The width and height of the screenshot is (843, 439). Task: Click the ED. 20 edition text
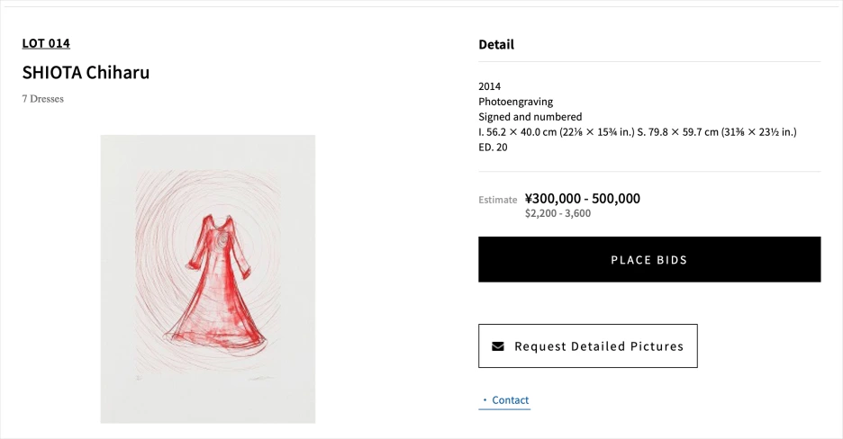tap(493, 148)
